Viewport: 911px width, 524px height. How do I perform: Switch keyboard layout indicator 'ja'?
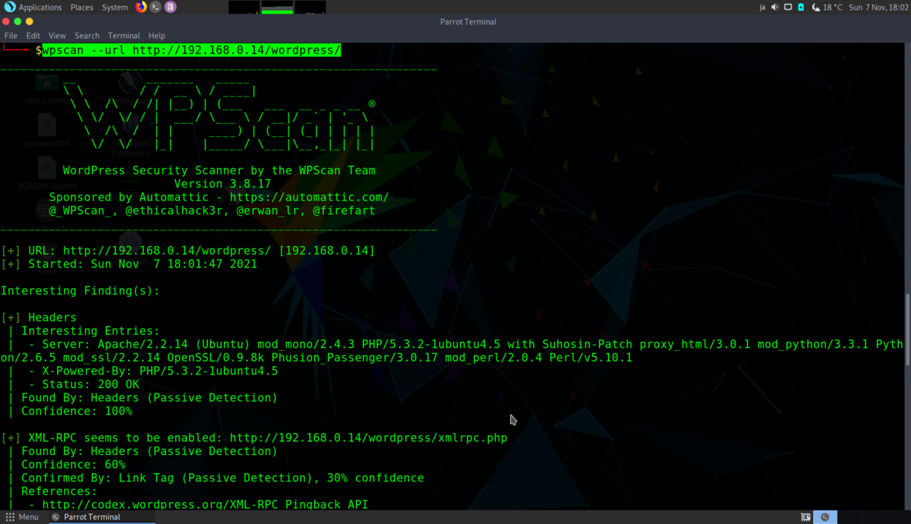[762, 7]
